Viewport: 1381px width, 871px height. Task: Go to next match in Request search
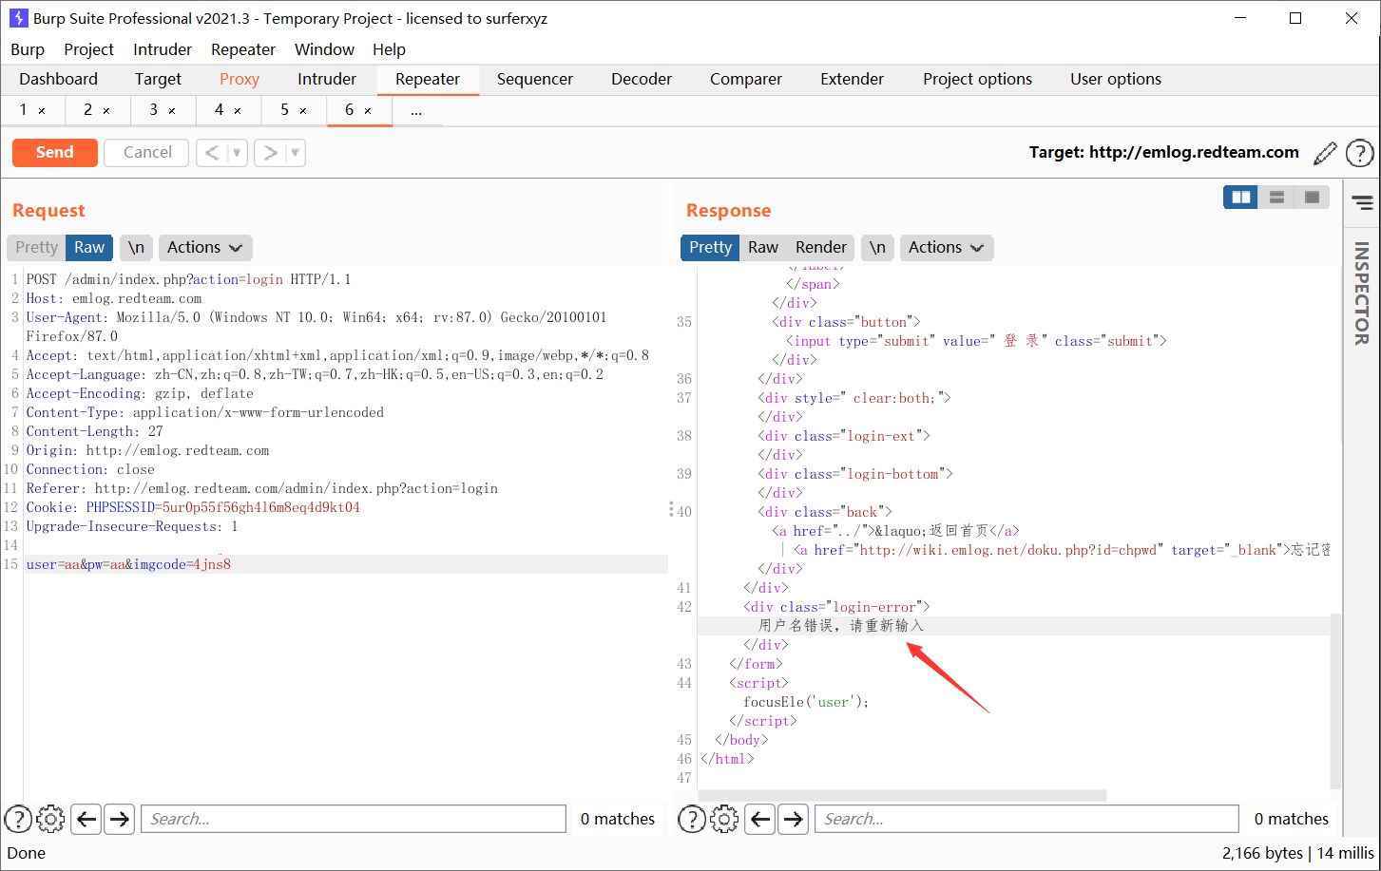(x=119, y=819)
